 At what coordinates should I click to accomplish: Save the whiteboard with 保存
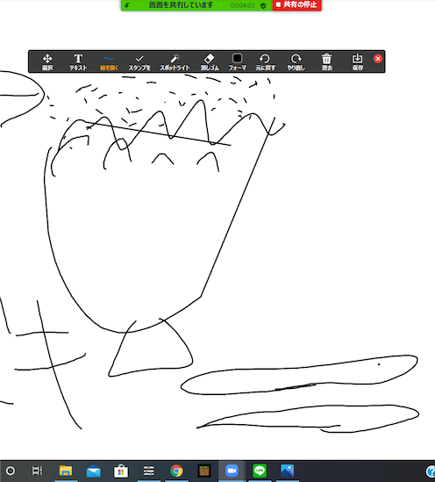pos(357,62)
